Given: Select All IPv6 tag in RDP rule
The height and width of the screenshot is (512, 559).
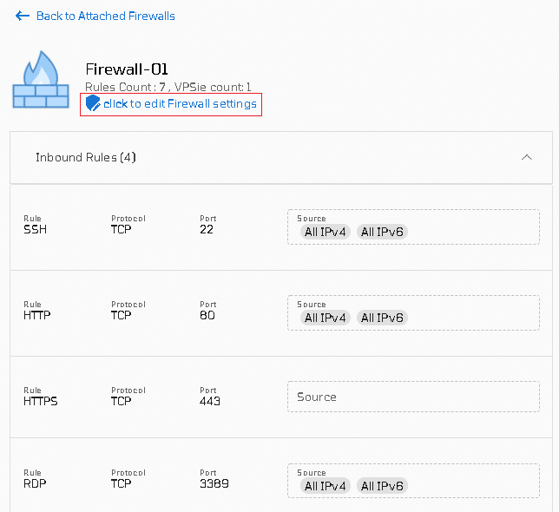Looking at the screenshot, I should click(382, 486).
